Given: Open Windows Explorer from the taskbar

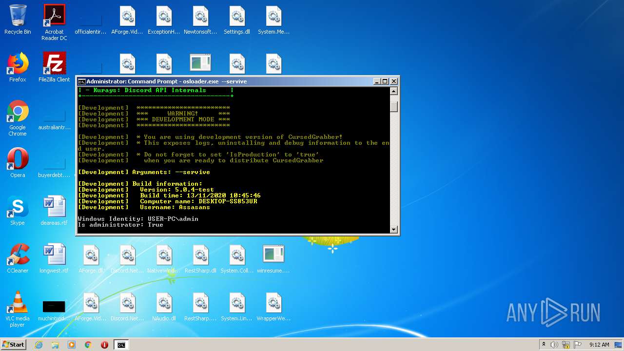Looking at the screenshot, I should tap(55, 345).
